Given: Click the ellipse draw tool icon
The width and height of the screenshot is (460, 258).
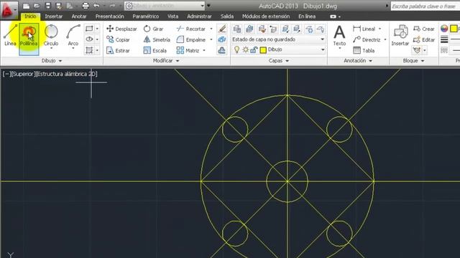Looking at the screenshot, I should click(89, 39).
